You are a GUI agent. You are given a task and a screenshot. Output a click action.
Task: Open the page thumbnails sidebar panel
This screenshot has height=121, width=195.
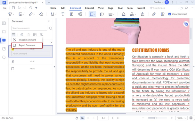4,23
